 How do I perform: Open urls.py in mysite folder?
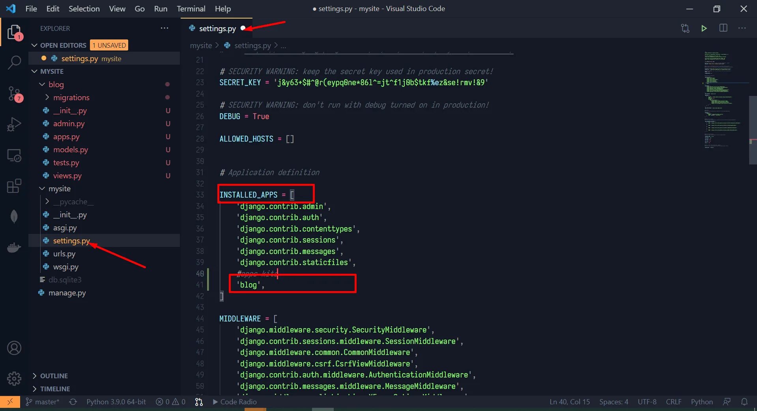pyautogui.click(x=104, y=254)
